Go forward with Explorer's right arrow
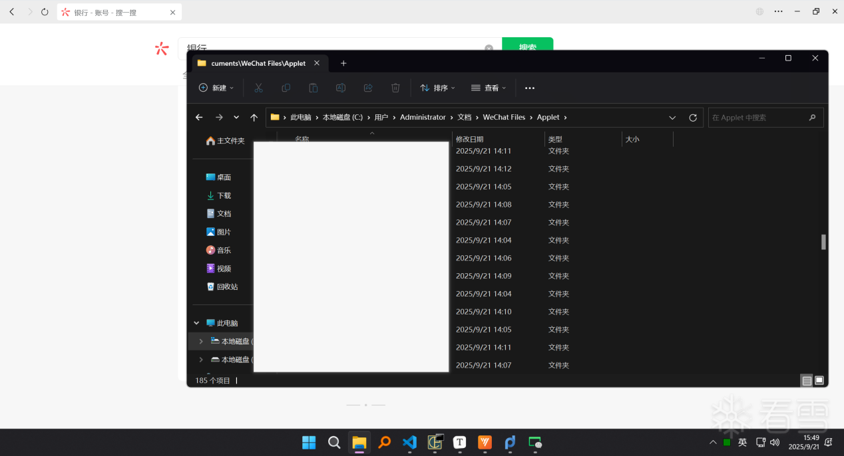844x456 pixels. click(219, 117)
